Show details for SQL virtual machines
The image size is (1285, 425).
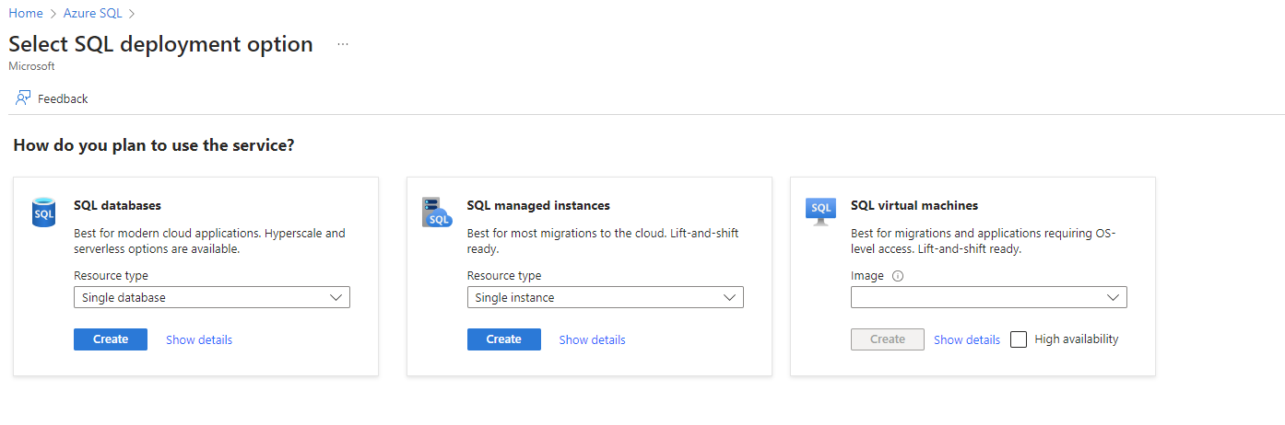click(967, 339)
